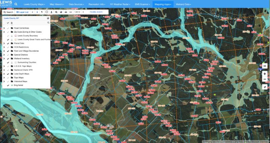
Task: Open the Mapping Apps menu
Action: 163,4
